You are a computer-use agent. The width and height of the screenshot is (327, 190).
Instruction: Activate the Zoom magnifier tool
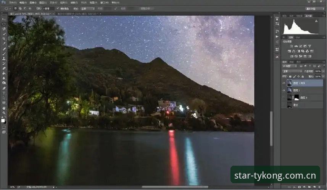coord(4,113)
